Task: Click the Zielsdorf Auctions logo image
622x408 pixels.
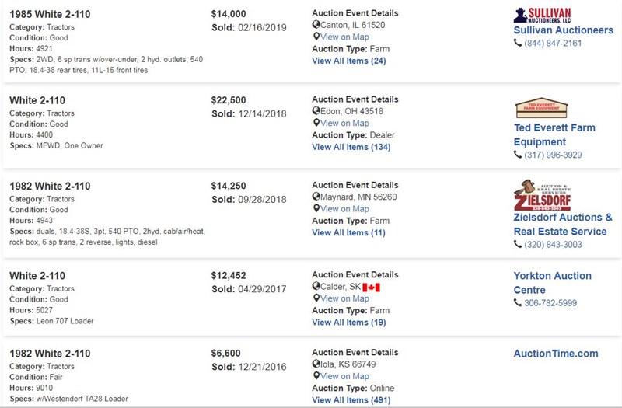Action: (542, 195)
